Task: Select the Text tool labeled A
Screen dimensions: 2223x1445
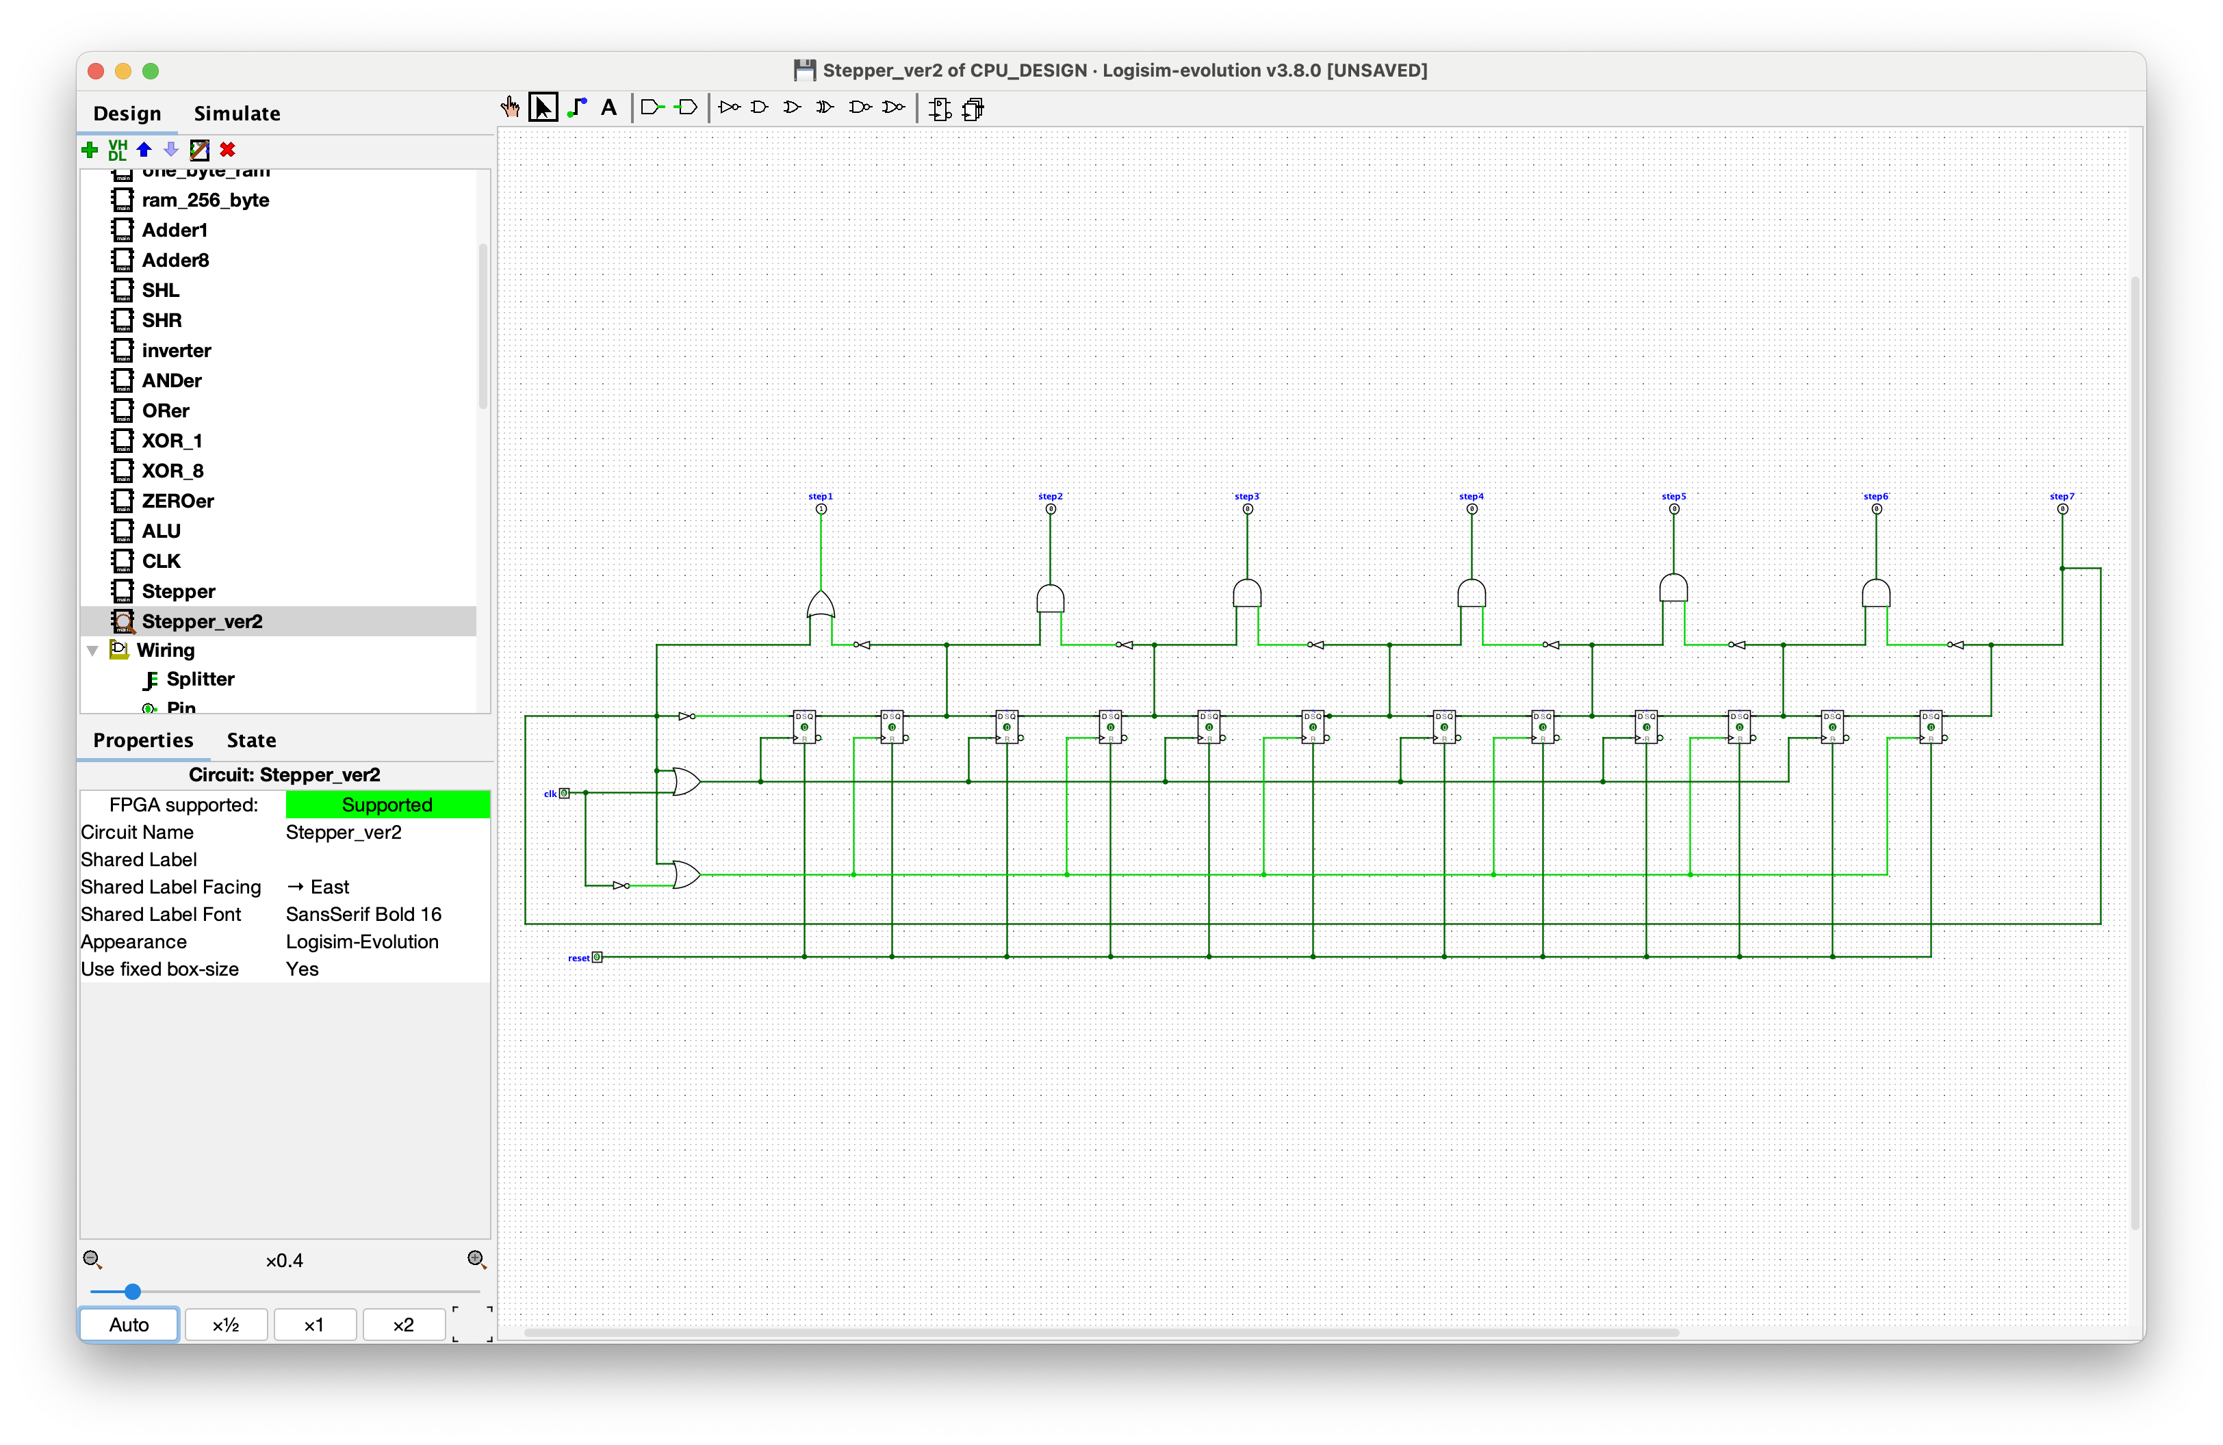Action: click(609, 107)
